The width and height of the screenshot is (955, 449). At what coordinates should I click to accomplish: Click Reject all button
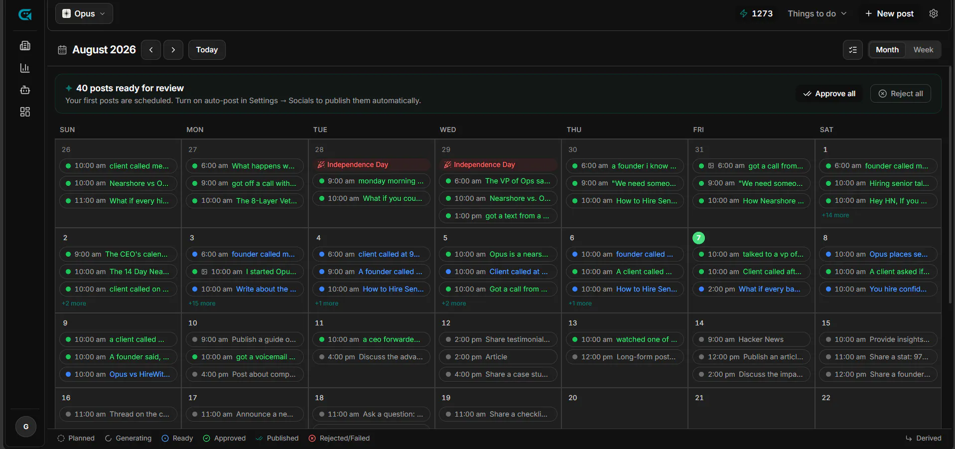901,94
